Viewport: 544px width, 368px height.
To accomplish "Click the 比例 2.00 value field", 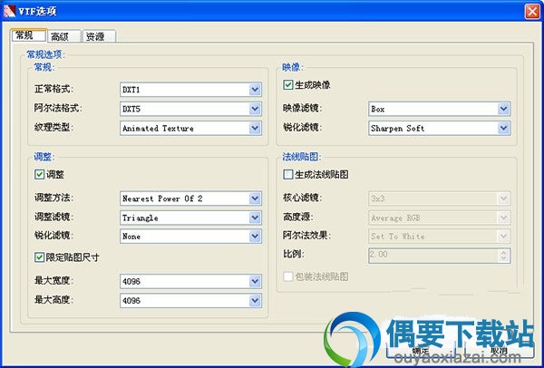I will tap(433, 256).
